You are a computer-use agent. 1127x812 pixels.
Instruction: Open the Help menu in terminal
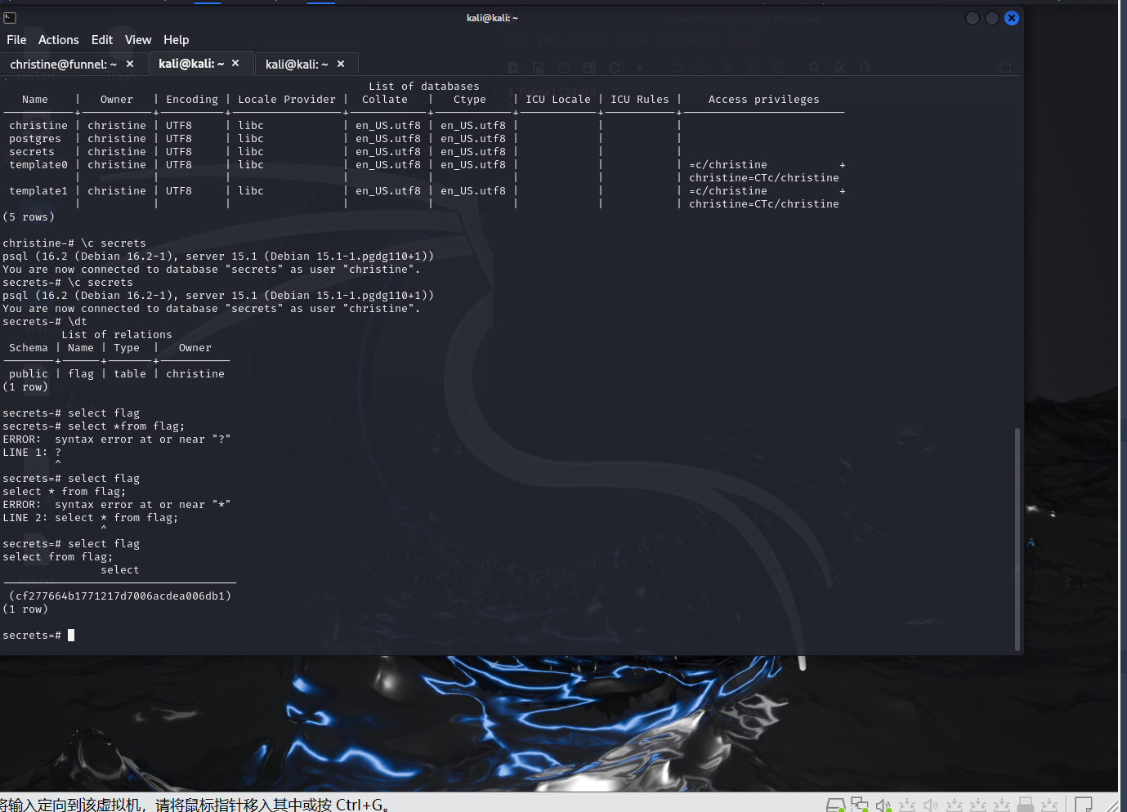176,39
